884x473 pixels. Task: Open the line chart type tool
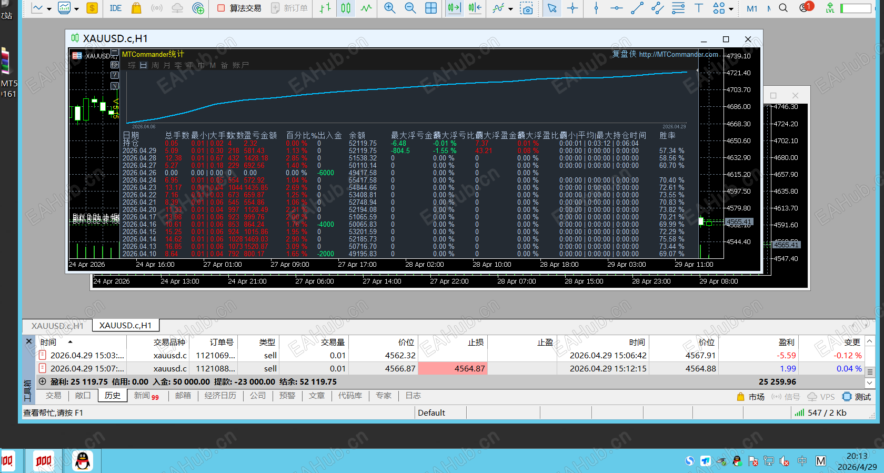[37, 8]
